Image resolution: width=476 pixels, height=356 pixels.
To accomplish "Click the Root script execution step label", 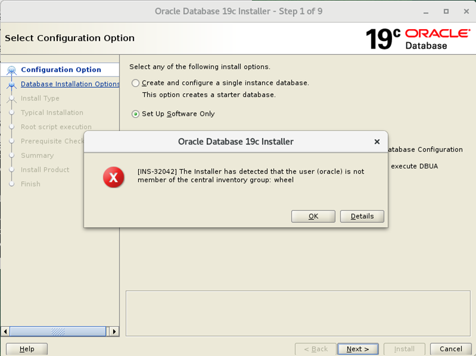I will click(x=56, y=127).
